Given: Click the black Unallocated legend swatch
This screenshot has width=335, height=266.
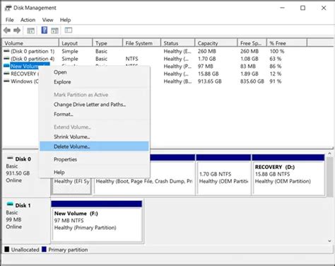Looking at the screenshot, I should point(7,250).
